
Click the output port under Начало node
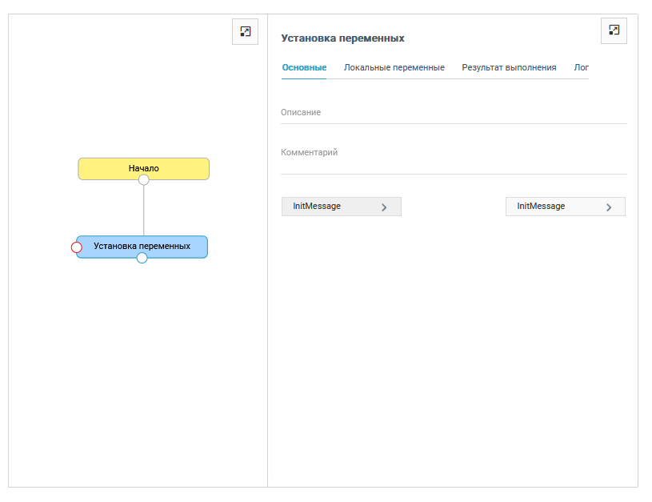pos(143,180)
